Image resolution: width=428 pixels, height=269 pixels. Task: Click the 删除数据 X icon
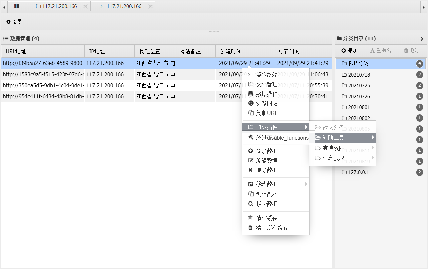(x=251, y=170)
